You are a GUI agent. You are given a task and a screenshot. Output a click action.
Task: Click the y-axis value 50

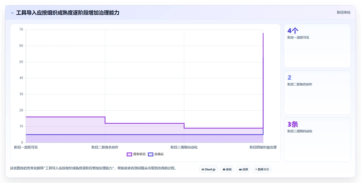point(21,62)
